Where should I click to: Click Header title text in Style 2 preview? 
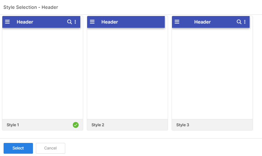(110, 22)
